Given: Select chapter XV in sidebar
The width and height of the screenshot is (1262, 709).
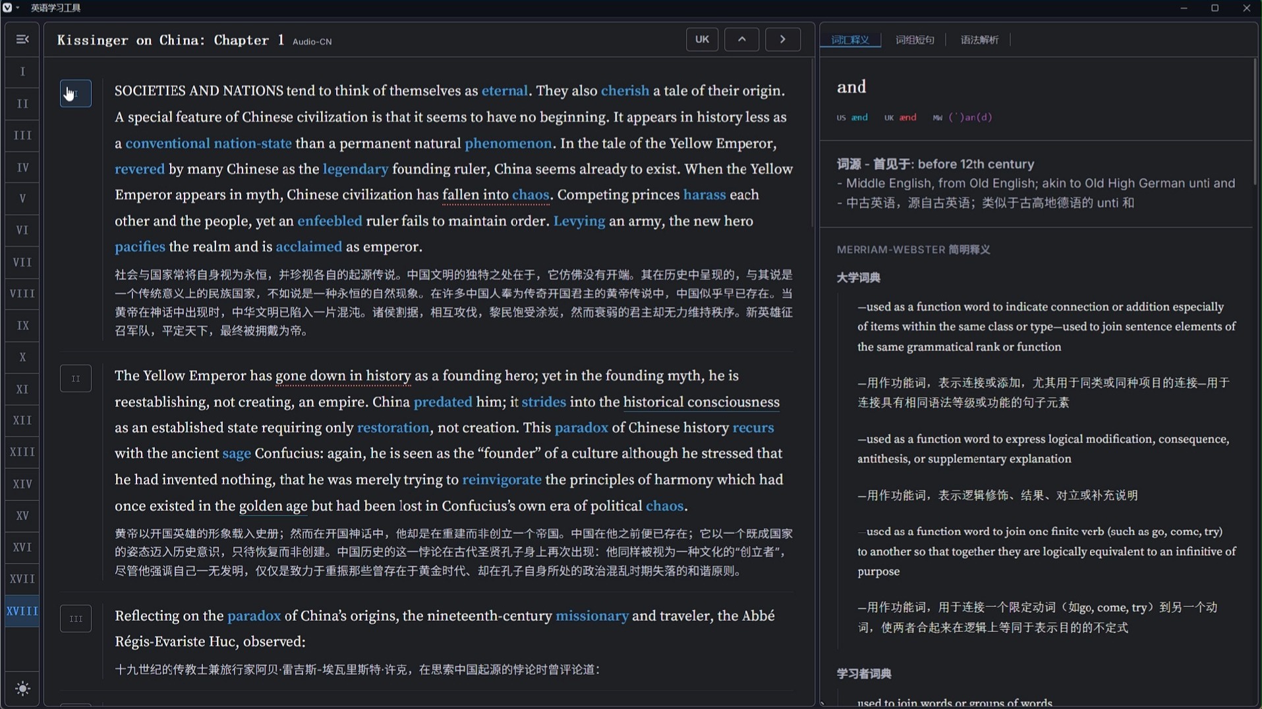Looking at the screenshot, I should coord(22,516).
